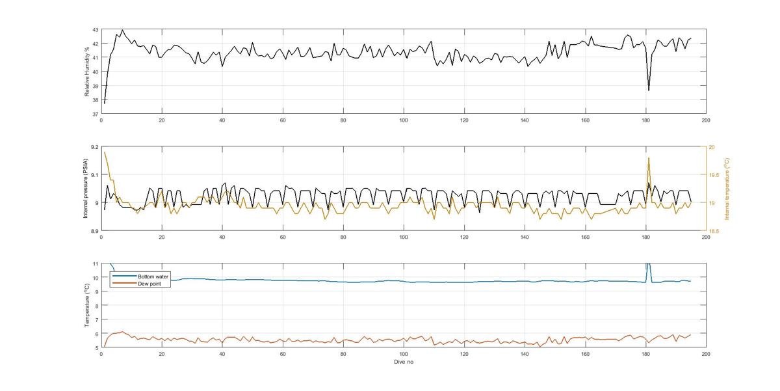This screenshot has width=780, height=391.
Task: Select the 'Relative Humidity %' axis label
Action: pos(86,72)
